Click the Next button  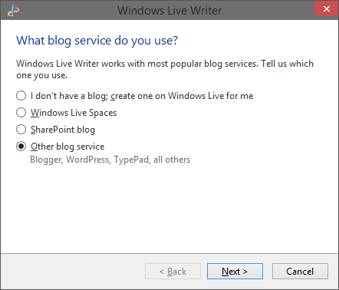pos(235,272)
